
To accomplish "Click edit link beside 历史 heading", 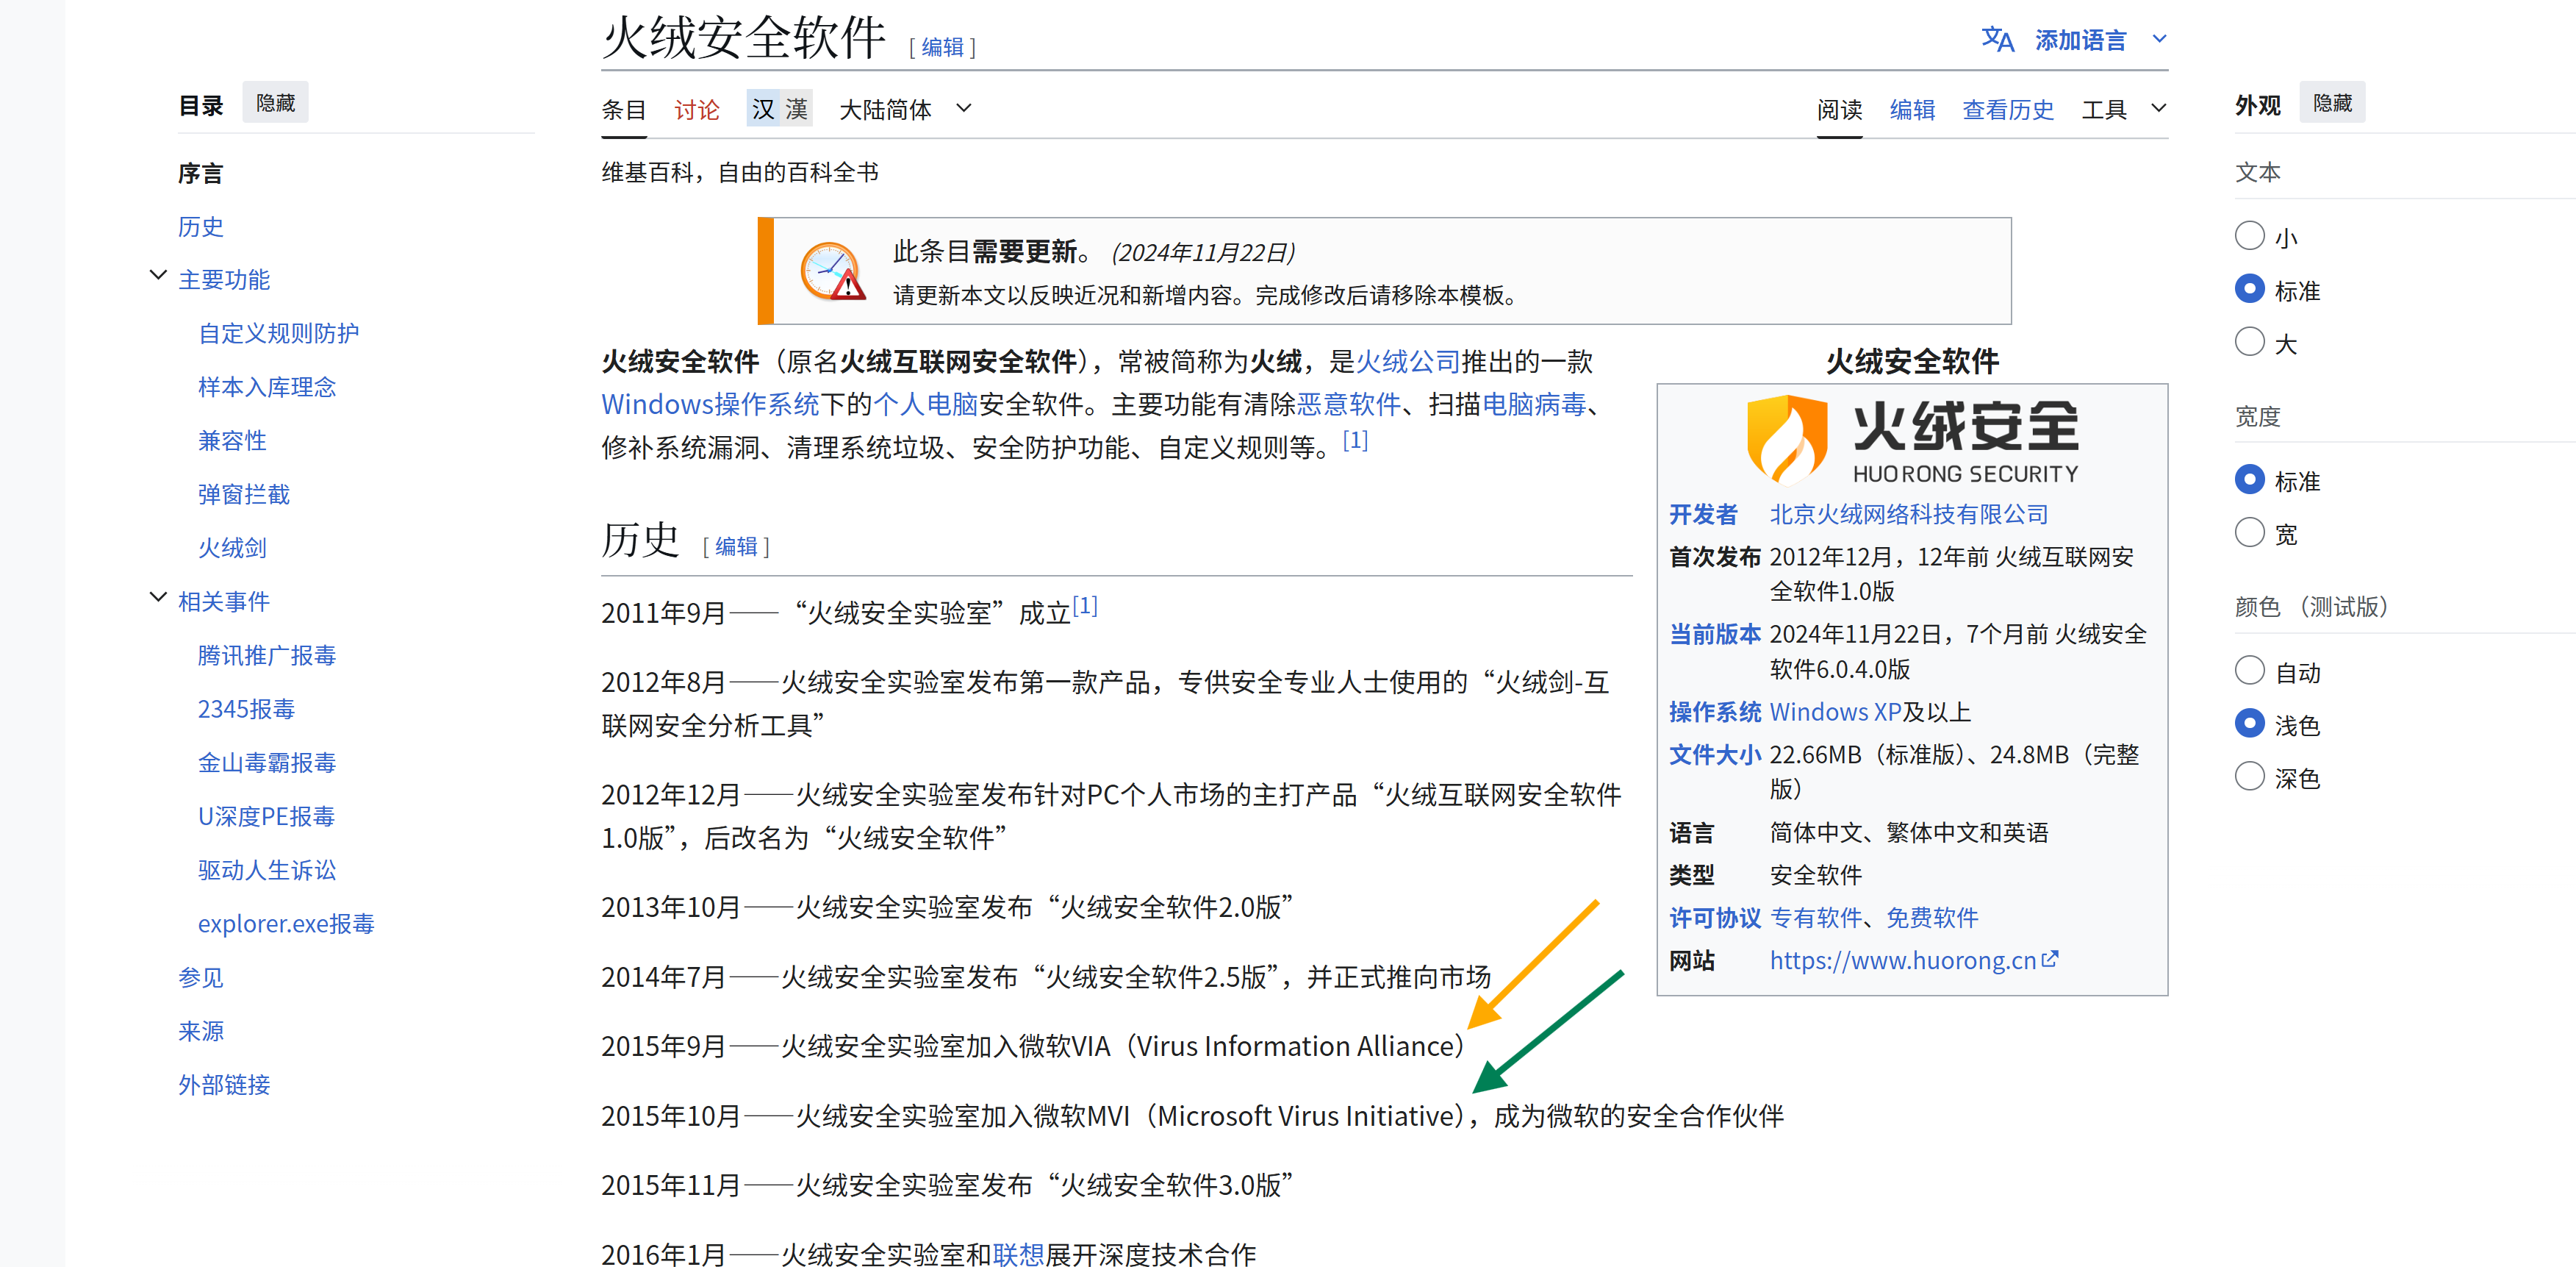I will pos(736,546).
